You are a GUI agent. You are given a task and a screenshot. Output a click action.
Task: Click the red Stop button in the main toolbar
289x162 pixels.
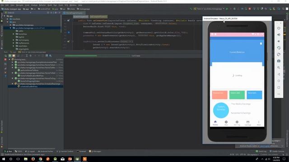[x=250, y=9]
